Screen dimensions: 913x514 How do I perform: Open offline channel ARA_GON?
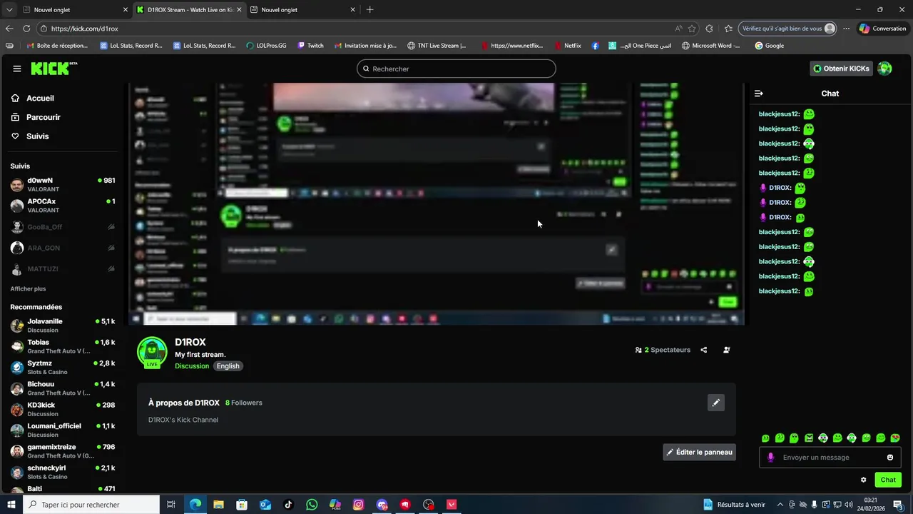pyautogui.click(x=63, y=248)
